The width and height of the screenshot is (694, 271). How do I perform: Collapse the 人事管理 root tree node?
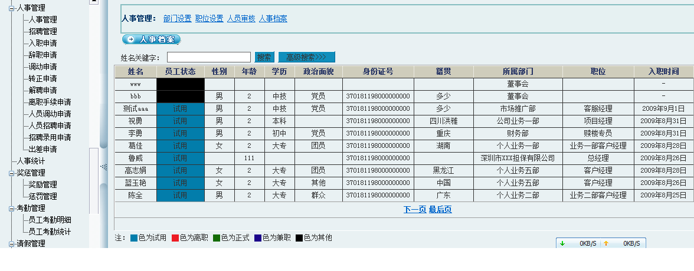pos(12,8)
